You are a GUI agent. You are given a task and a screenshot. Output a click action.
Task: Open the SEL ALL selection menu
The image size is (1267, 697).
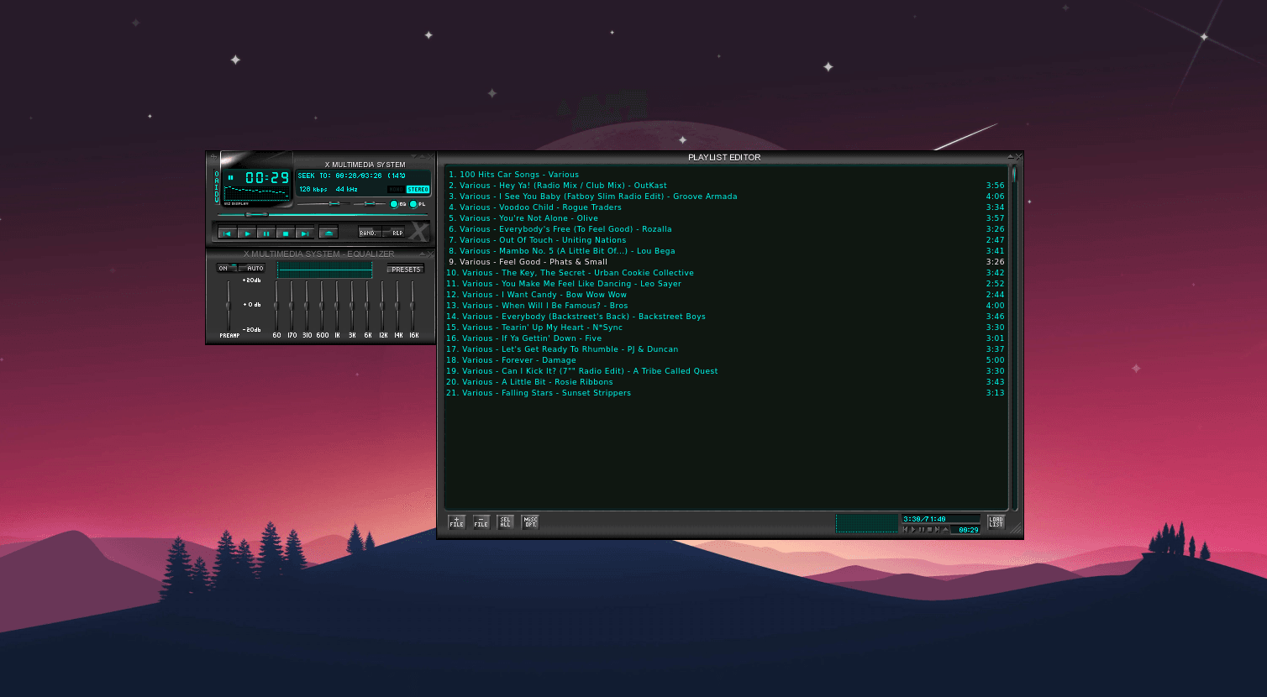pos(505,521)
